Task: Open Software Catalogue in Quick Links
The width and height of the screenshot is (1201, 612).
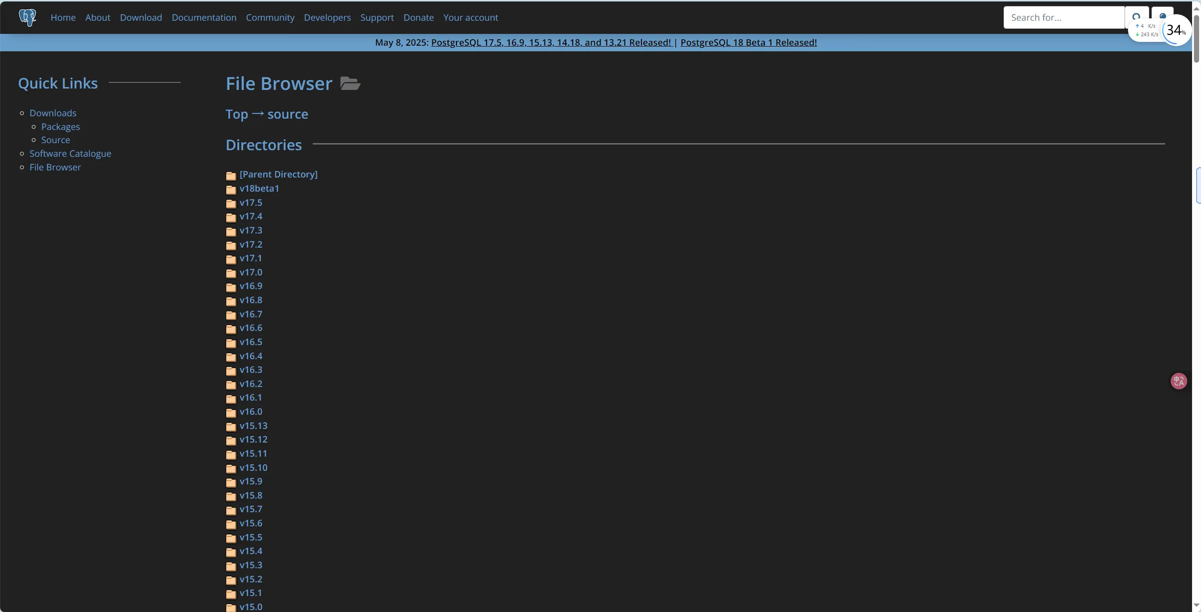Action: coord(70,153)
